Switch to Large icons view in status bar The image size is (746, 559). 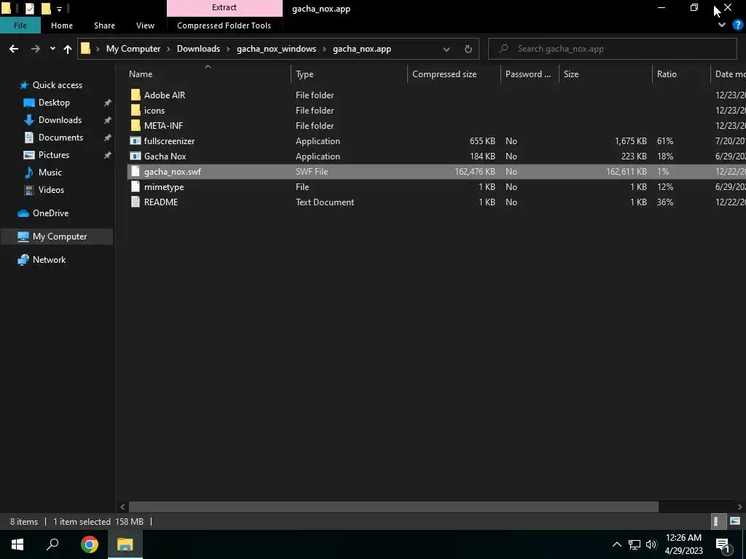(x=735, y=521)
